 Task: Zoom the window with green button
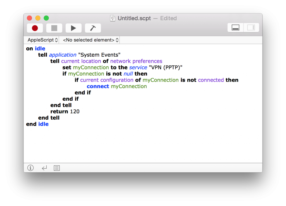(46, 18)
